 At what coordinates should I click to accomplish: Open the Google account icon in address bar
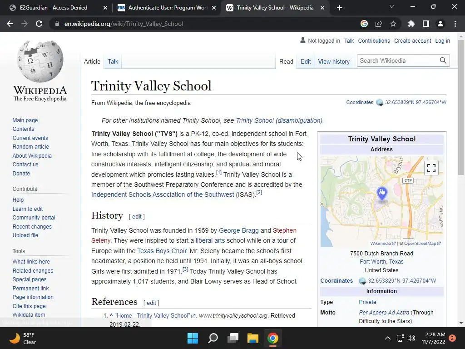click(364, 24)
